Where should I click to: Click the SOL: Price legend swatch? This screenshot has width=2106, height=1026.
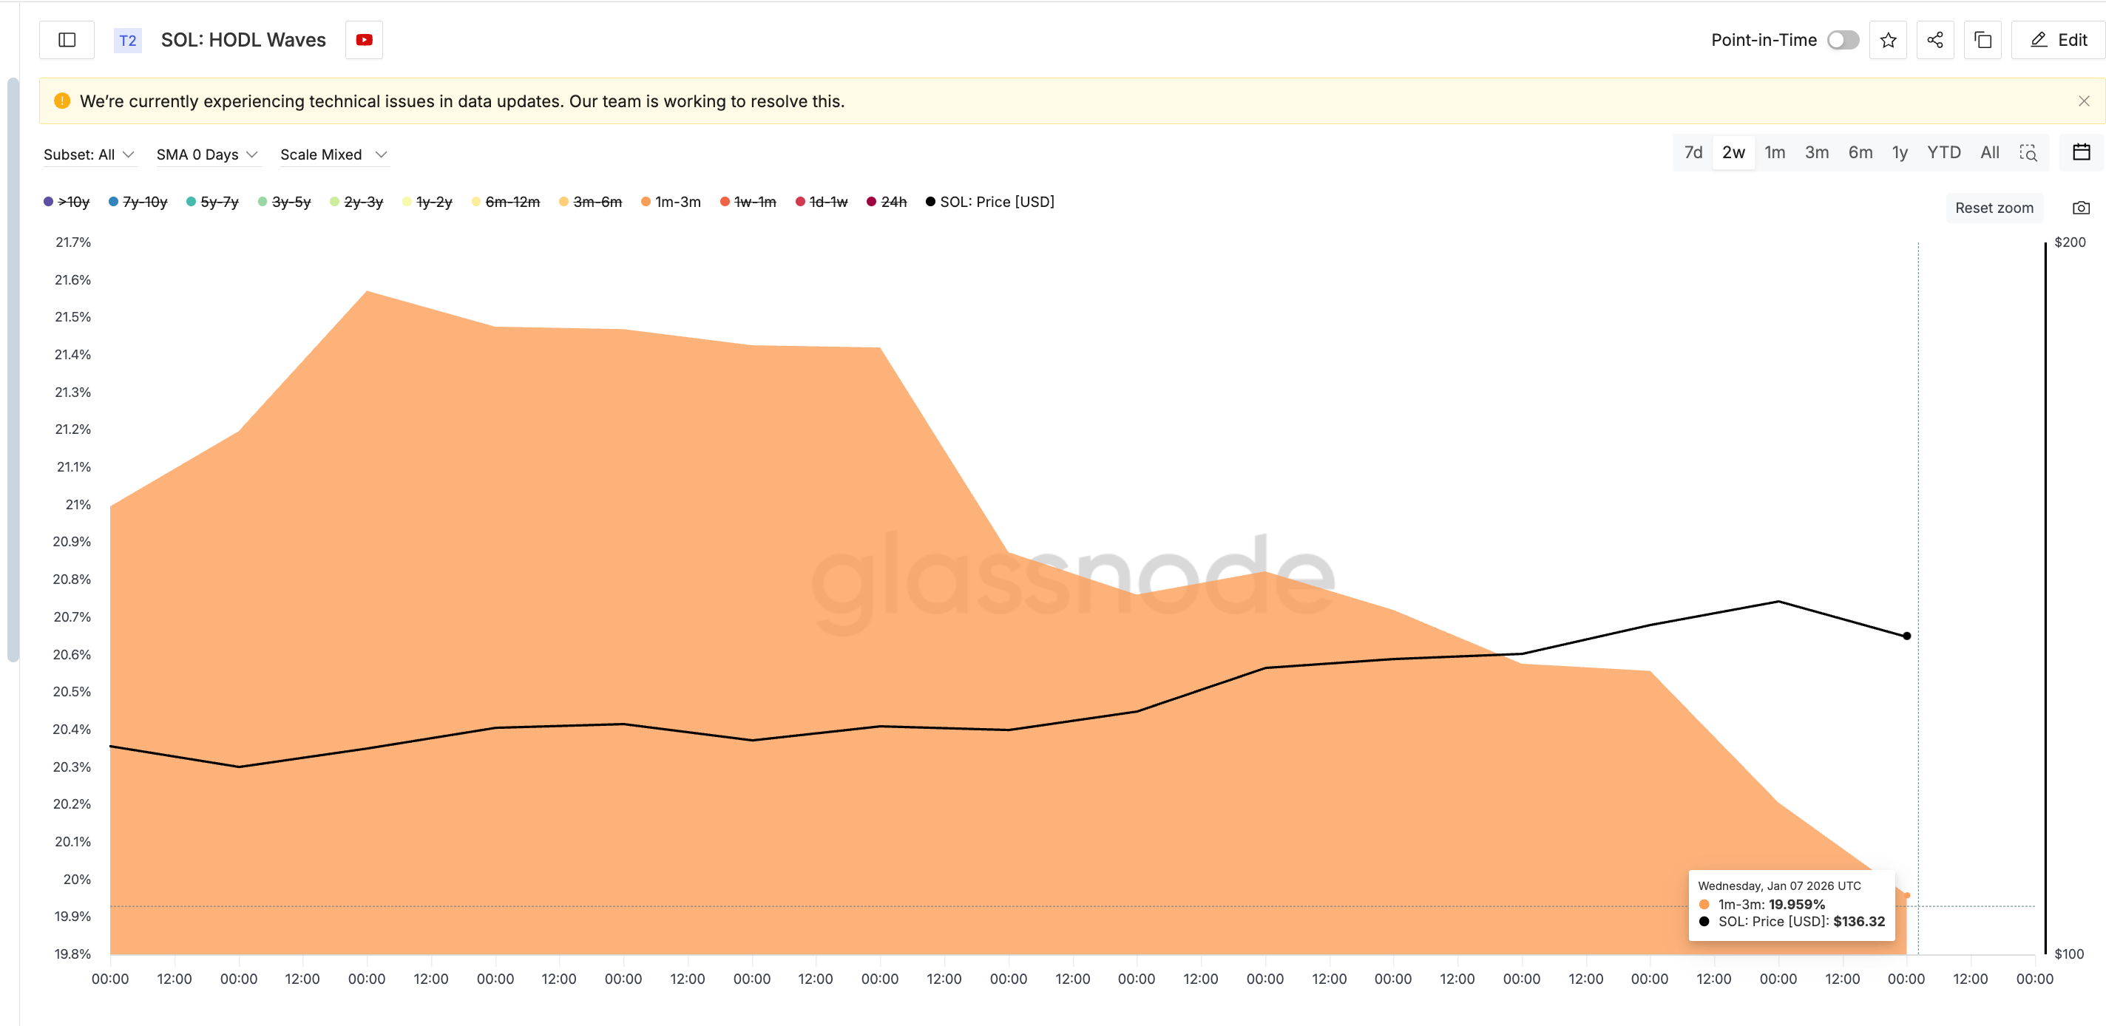coord(930,202)
